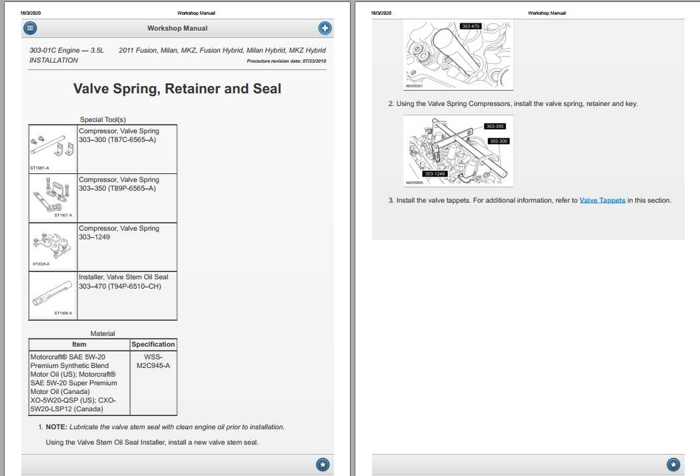Click the Valve Tappets hyperlink in step 3

[602, 199]
